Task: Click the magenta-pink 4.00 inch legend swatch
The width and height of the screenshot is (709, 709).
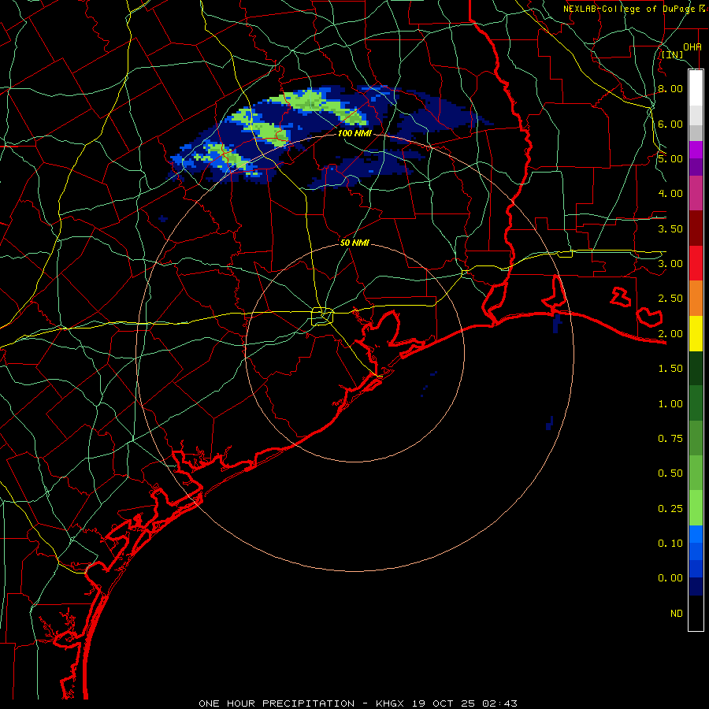Action: [696, 193]
